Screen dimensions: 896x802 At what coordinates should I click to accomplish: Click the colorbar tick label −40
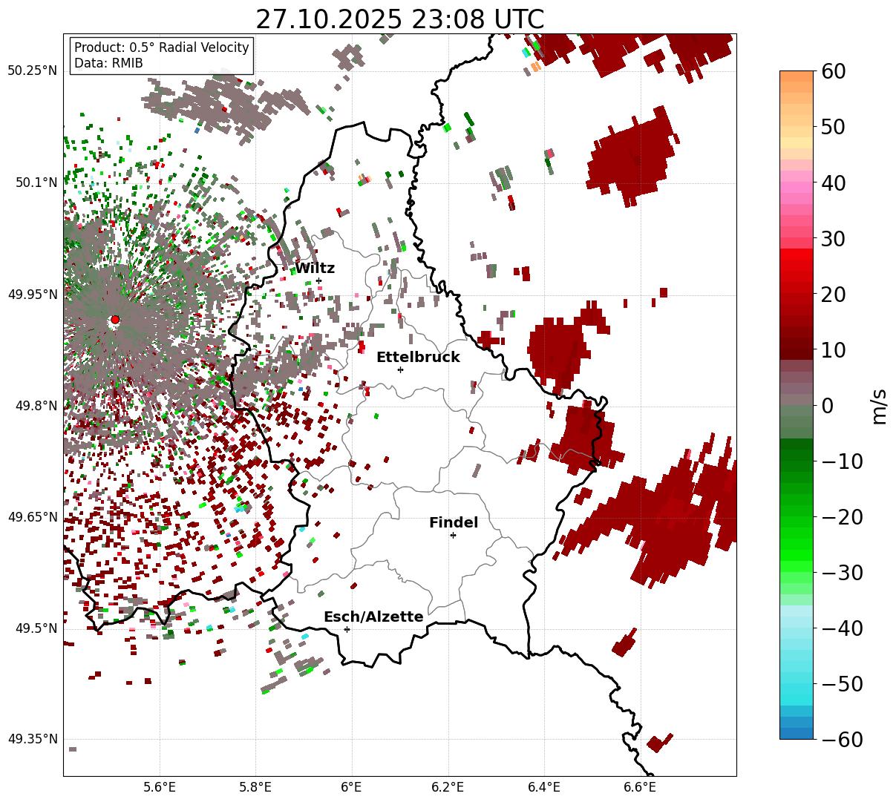843,628
